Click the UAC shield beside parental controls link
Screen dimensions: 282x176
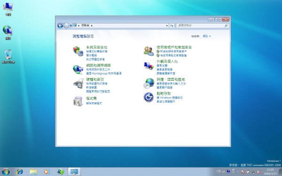tap(158, 55)
